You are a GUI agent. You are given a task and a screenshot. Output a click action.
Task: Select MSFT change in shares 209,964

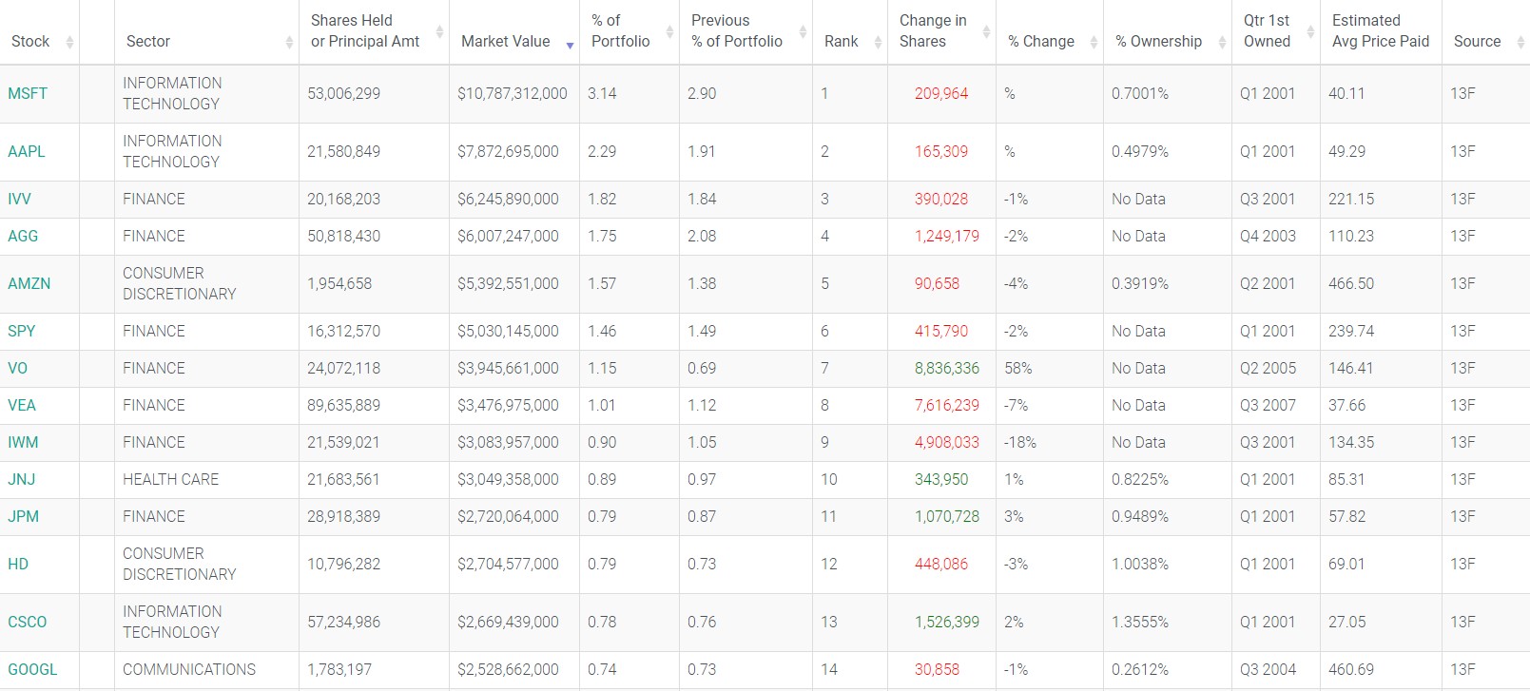[x=941, y=94]
